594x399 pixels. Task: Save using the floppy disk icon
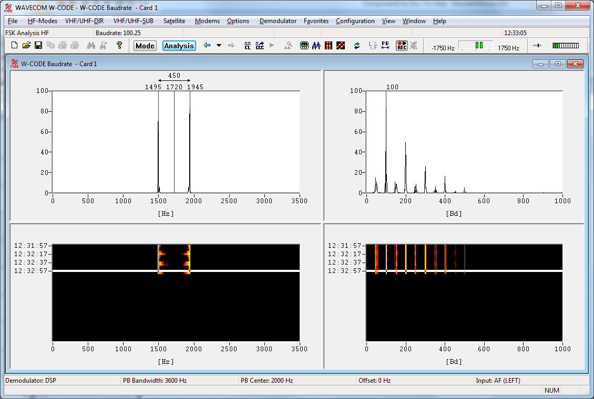pos(38,45)
